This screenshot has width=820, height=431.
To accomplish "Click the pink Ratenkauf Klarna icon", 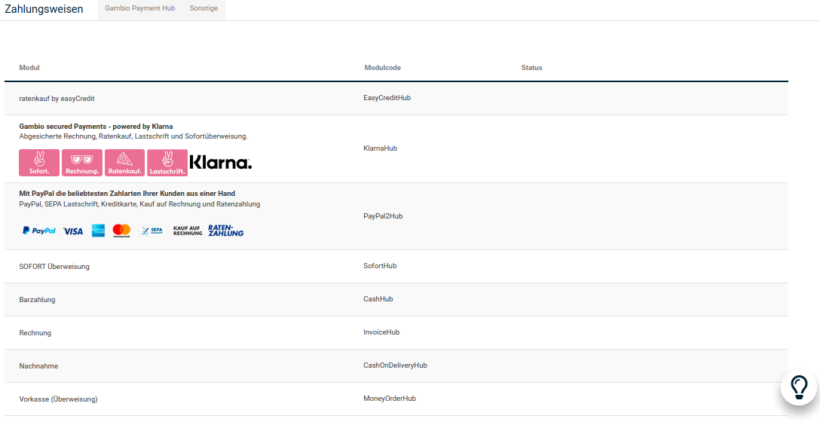I will pyautogui.click(x=124, y=163).
